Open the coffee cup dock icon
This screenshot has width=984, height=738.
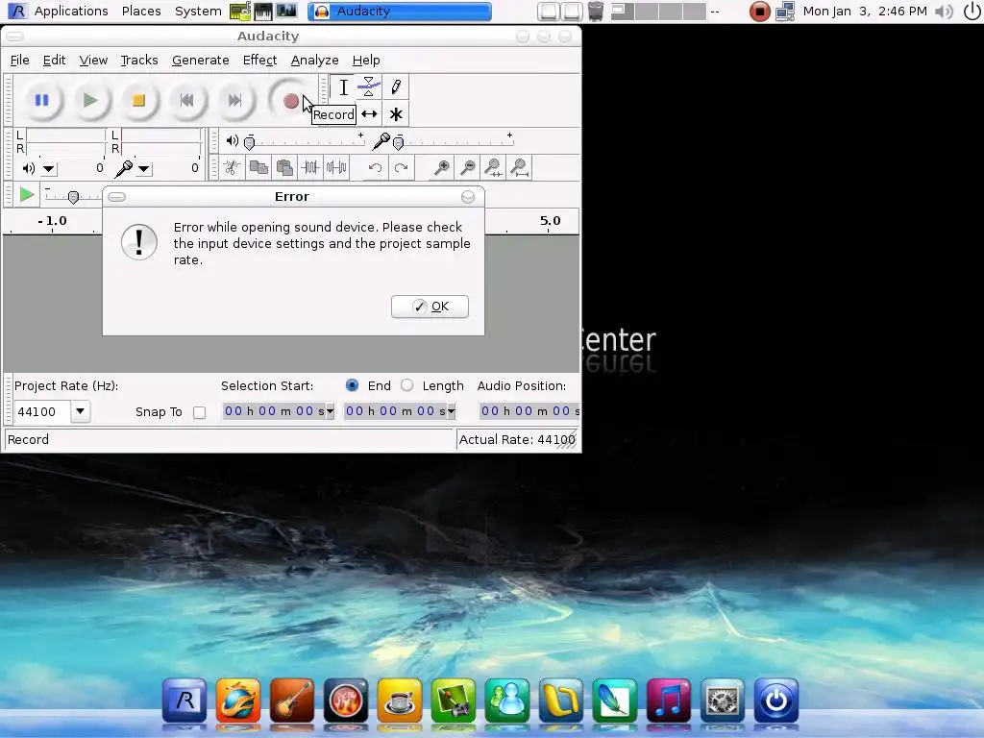point(399,701)
